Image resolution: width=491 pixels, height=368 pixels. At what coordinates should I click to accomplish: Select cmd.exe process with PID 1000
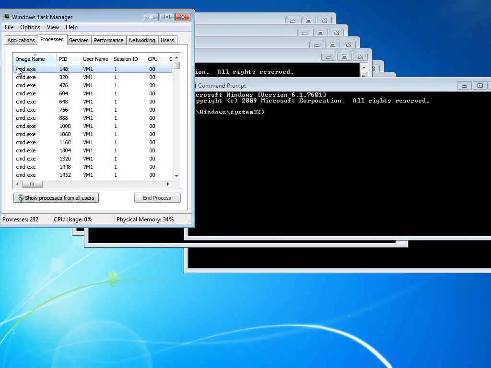pyautogui.click(x=93, y=126)
